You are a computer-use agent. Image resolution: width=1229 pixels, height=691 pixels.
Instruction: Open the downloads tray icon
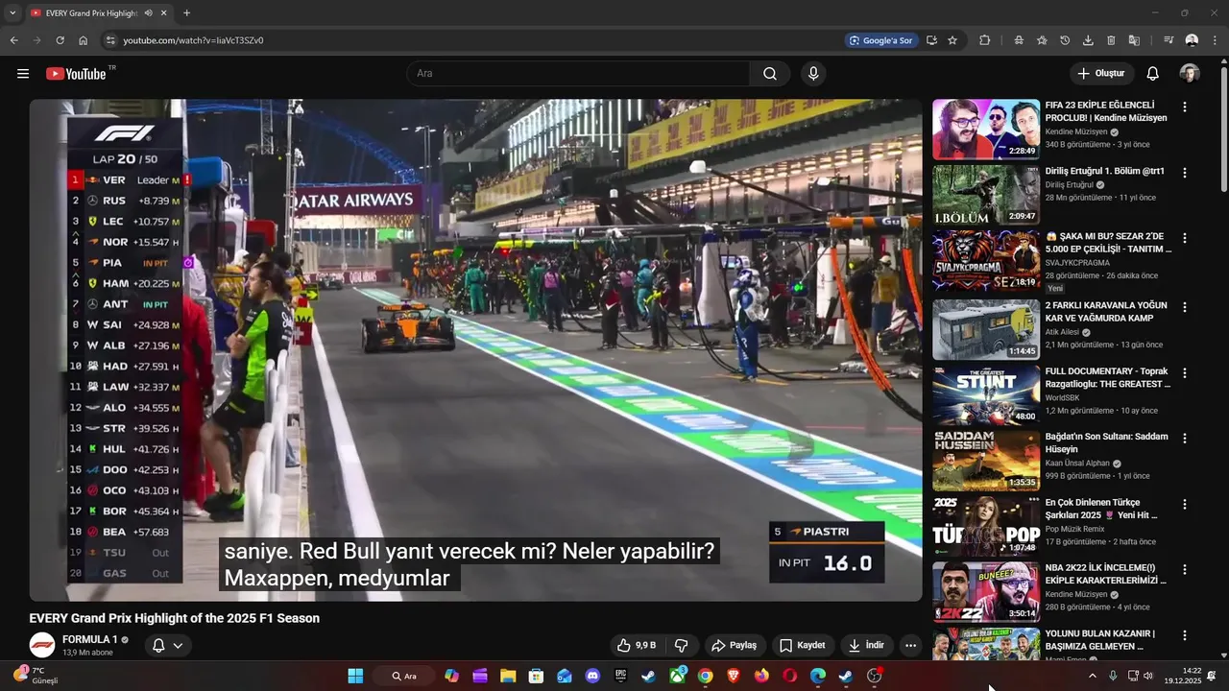(1088, 40)
